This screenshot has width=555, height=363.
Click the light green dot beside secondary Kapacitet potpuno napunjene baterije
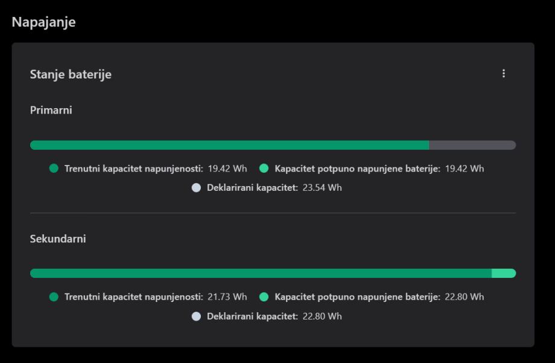click(x=264, y=297)
